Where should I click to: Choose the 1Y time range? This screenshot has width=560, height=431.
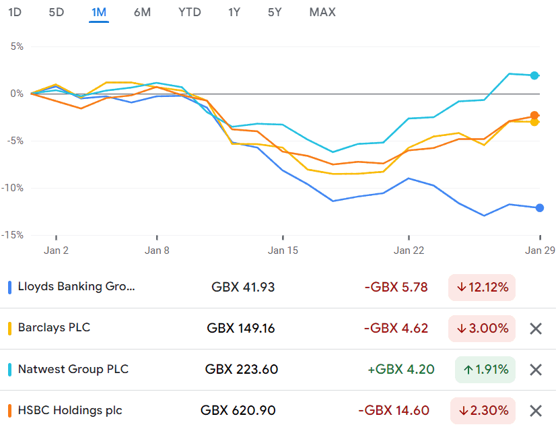[x=234, y=12]
